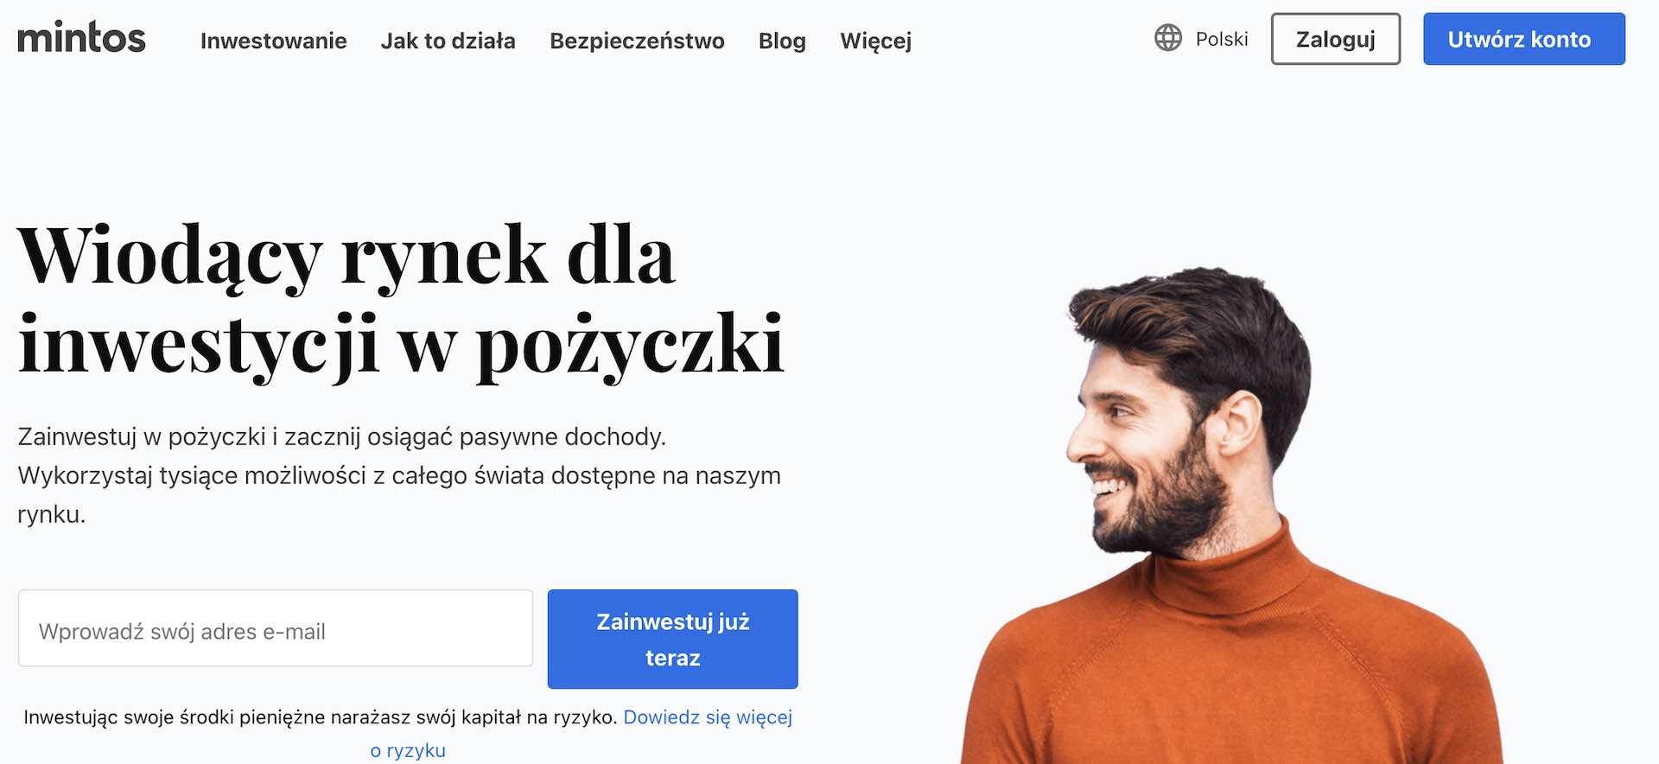Open the Inwestowanie menu

pos(273,41)
